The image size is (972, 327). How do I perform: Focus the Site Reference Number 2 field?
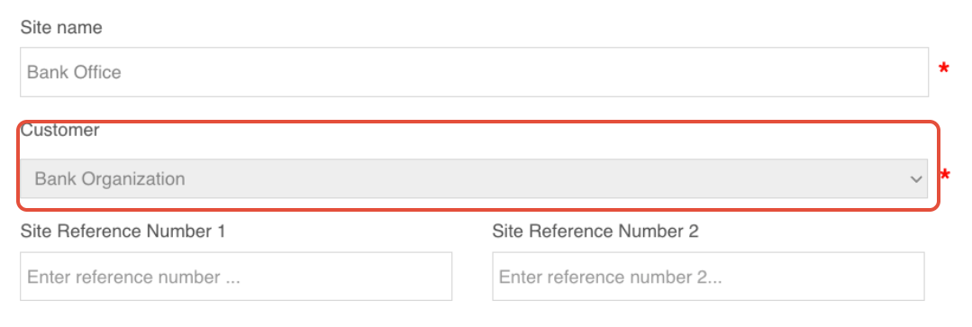pyautogui.click(x=709, y=277)
